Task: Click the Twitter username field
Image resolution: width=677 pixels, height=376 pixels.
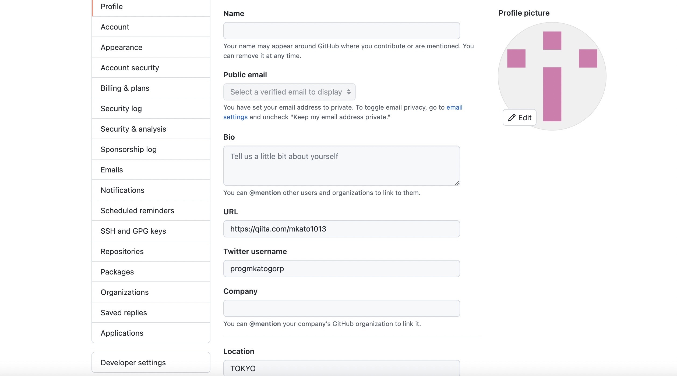Action: click(x=341, y=269)
